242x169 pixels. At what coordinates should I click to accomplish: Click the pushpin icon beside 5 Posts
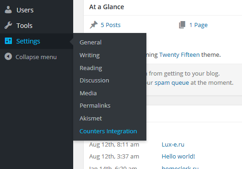click(x=93, y=25)
